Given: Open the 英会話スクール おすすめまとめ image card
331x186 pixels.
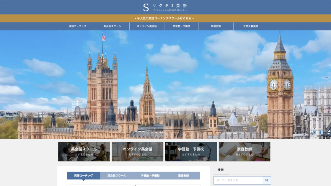Looking at the screenshot, I should (x=84, y=151).
